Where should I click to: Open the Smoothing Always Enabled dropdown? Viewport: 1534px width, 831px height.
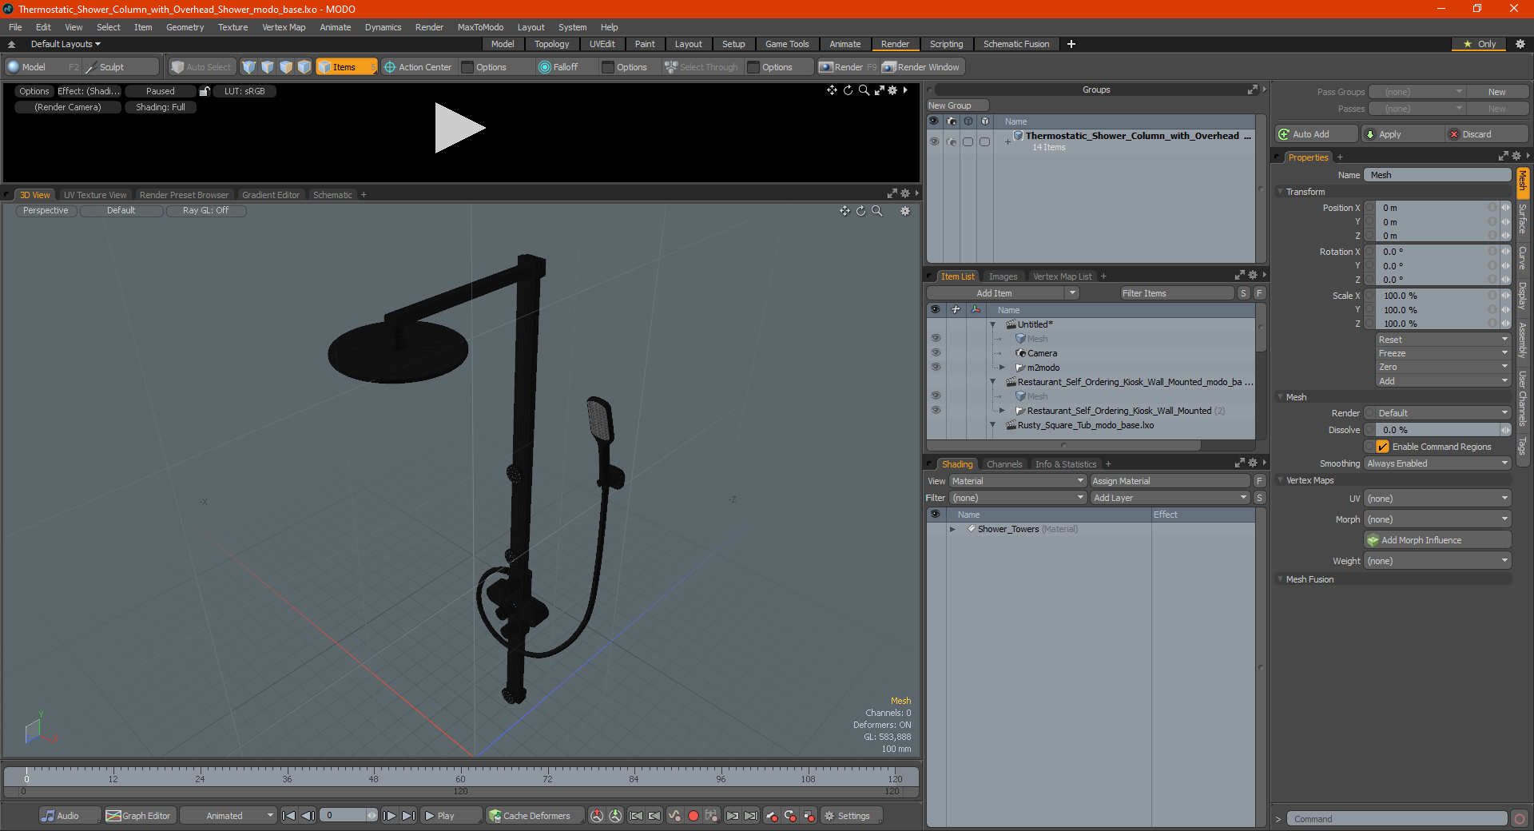(x=1437, y=463)
